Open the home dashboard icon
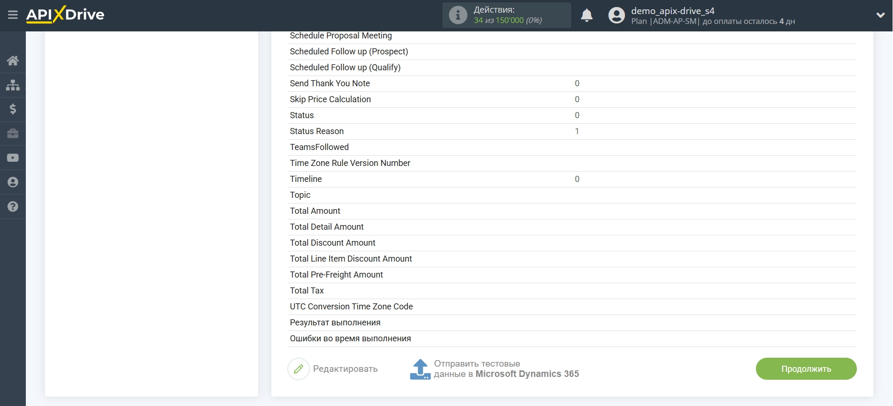The image size is (893, 406). pyautogui.click(x=13, y=60)
